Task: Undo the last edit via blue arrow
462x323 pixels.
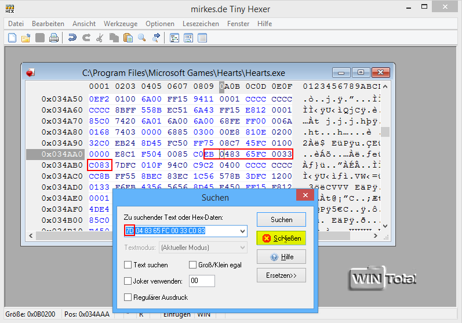Action: tap(72, 38)
